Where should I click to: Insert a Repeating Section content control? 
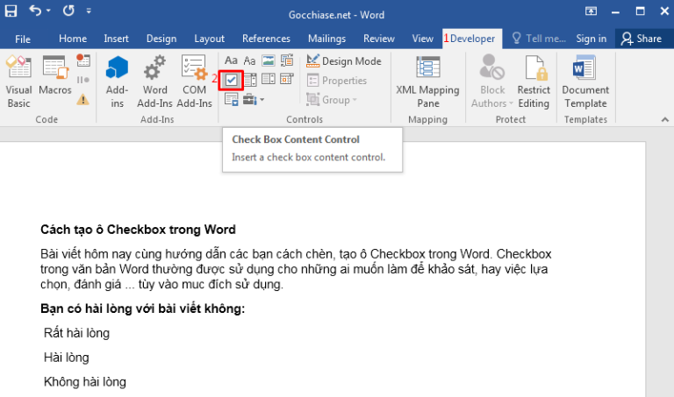tap(232, 100)
